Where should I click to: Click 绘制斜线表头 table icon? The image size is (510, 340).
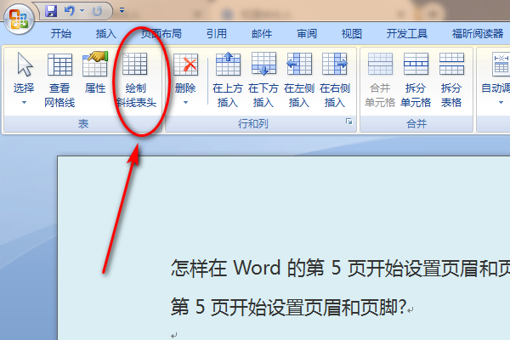(x=135, y=64)
